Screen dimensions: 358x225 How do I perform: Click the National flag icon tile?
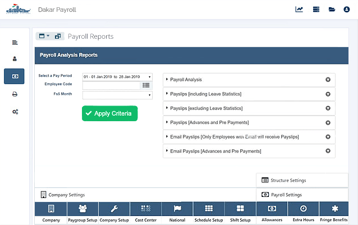point(177,209)
